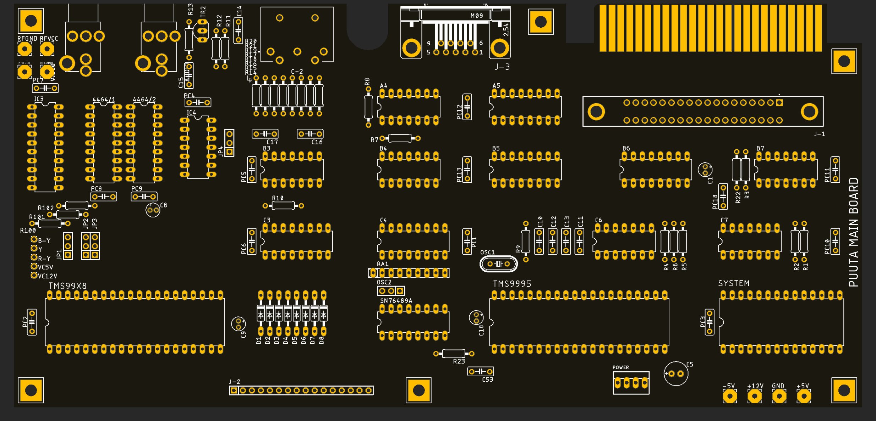
Task: Select the gold edge connector fingers
Action: click(x=711, y=28)
